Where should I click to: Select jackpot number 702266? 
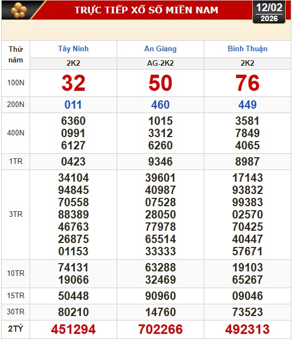click(160, 329)
